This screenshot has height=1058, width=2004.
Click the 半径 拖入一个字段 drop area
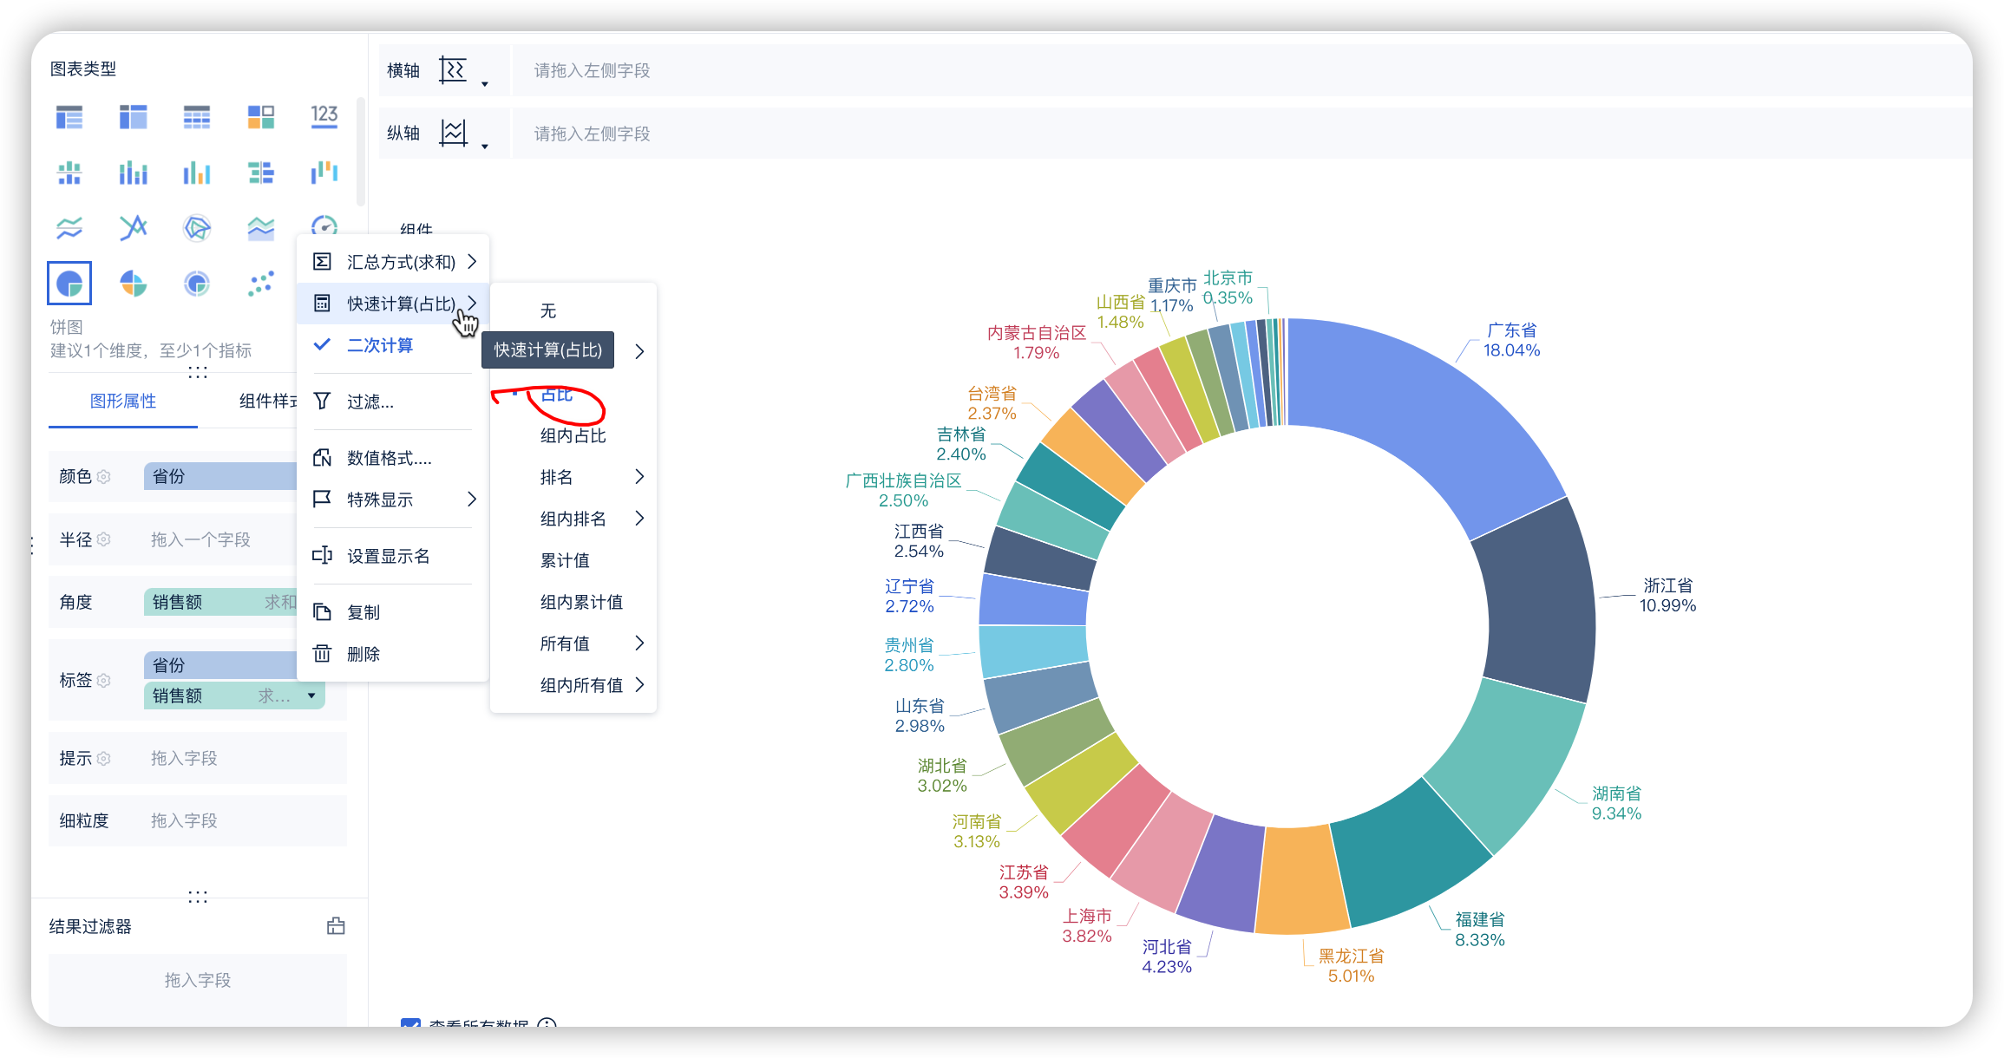pos(220,539)
